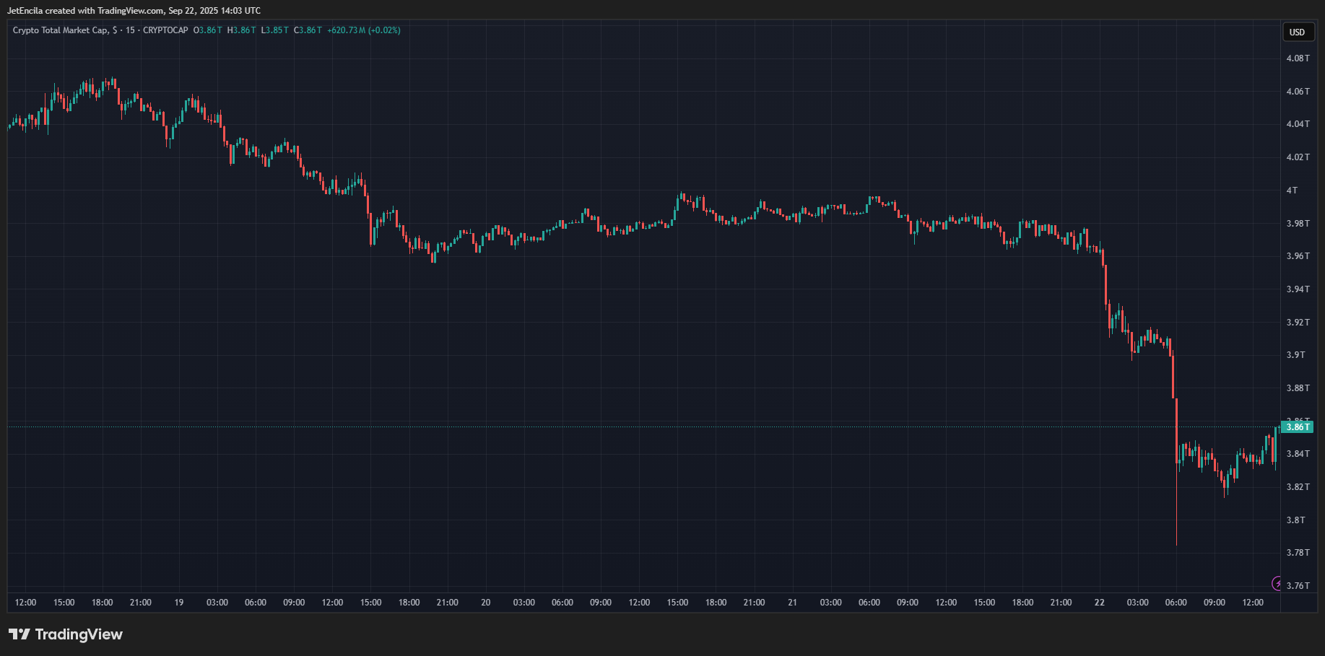Click the open value O3.86T
Screen dimensions: 1325x656
click(208, 30)
